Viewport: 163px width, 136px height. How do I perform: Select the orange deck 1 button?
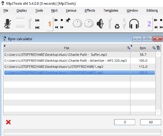(x=50, y=24)
